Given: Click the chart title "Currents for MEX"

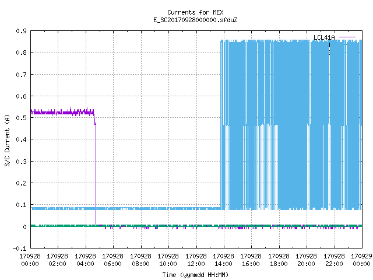Looking at the screenshot, I should pos(195,12).
